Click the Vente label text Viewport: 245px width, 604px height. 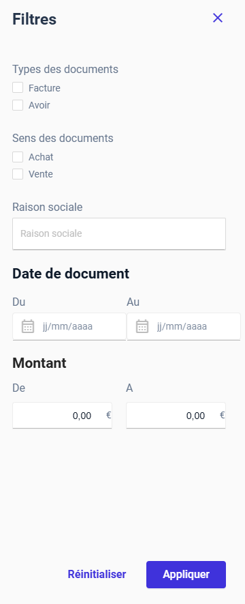click(41, 174)
